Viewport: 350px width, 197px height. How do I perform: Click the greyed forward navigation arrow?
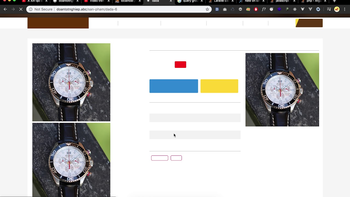(x=13, y=9)
